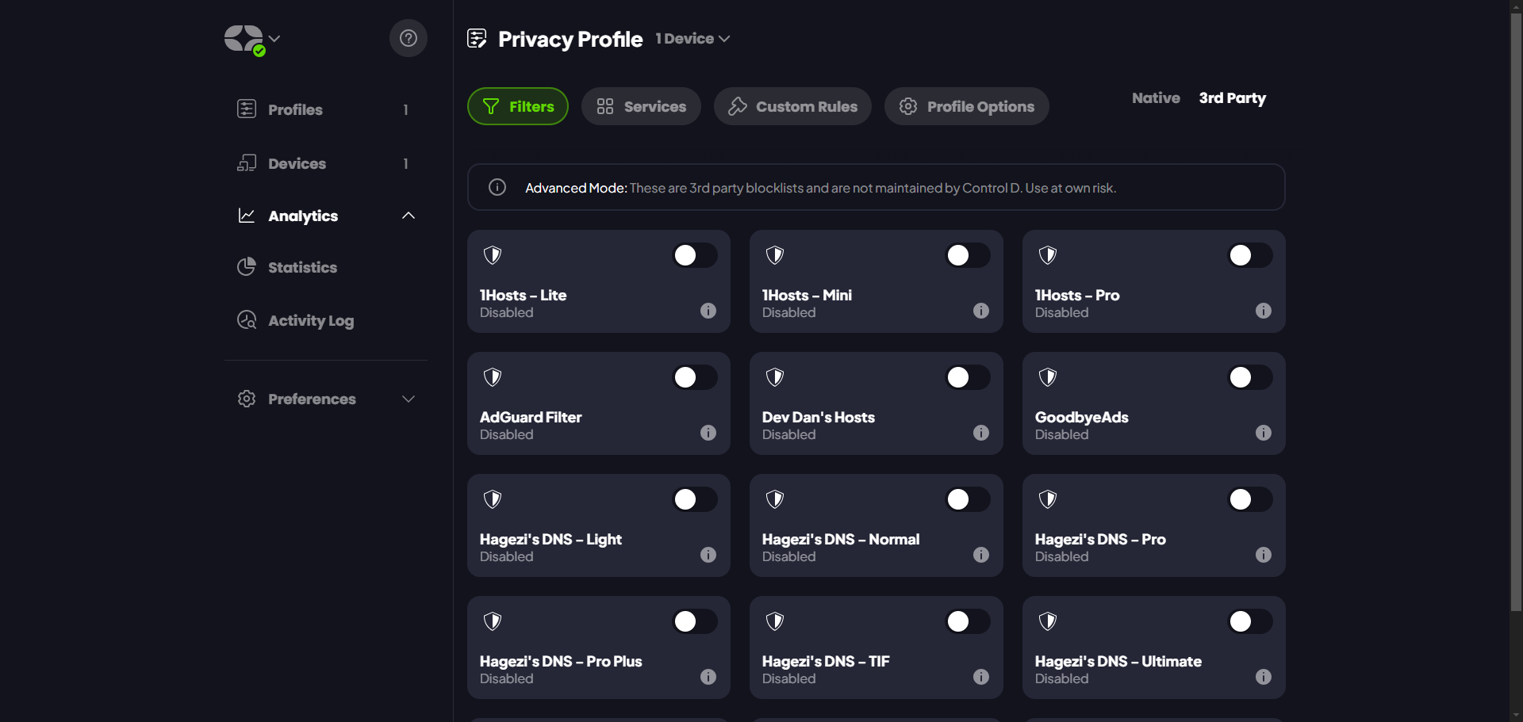Go to Activity Log page
Viewport: 1523px width, 722px height.
tap(310, 320)
